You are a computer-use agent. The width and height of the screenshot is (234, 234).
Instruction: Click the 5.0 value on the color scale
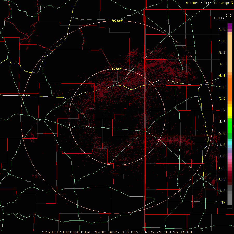[x=222, y=99]
